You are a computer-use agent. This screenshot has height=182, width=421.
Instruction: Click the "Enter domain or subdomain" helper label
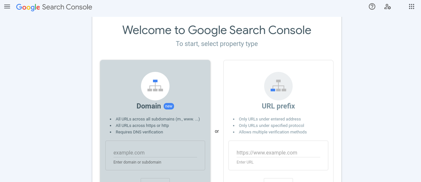pyautogui.click(x=137, y=162)
